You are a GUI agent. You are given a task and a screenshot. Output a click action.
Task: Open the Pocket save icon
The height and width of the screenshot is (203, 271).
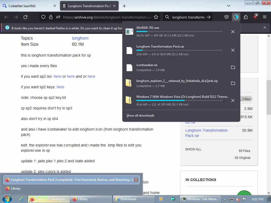[x=227, y=17]
